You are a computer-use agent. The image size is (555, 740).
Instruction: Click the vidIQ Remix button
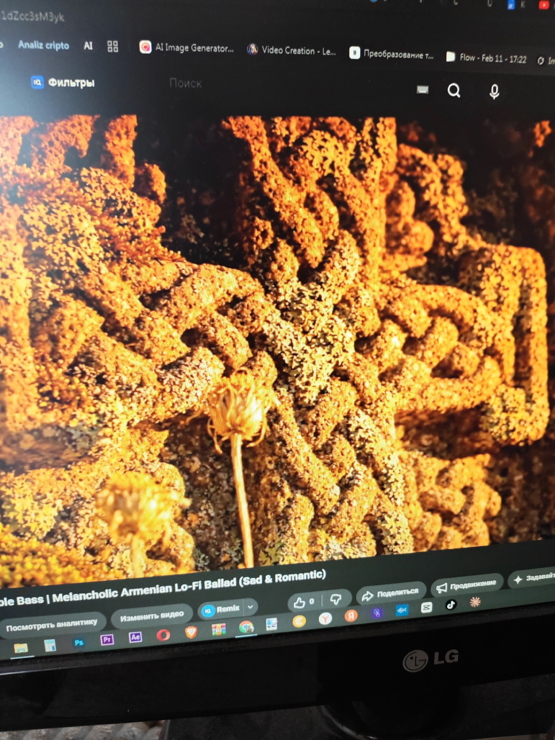222,609
